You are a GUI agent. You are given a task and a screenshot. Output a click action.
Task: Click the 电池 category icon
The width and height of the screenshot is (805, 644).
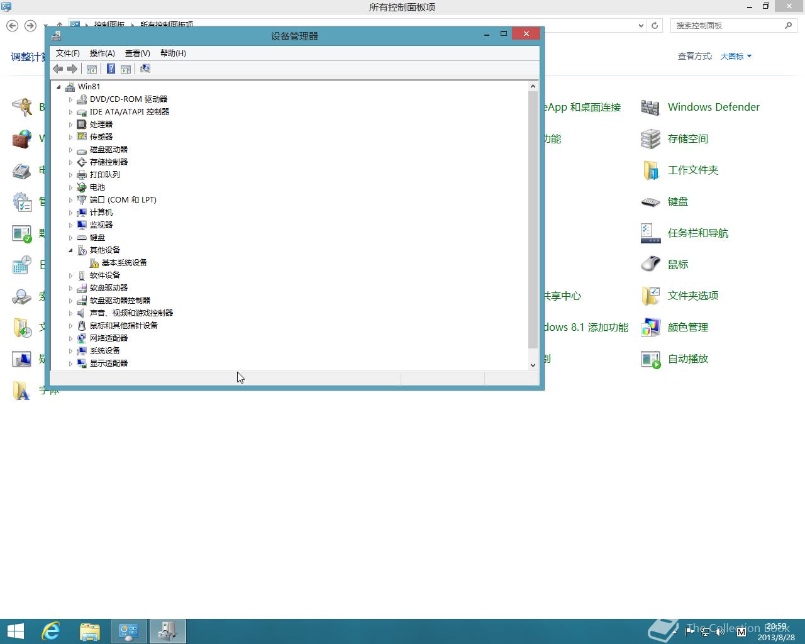(82, 187)
